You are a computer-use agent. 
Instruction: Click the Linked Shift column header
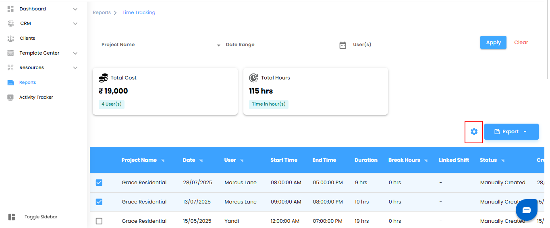point(454,160)
